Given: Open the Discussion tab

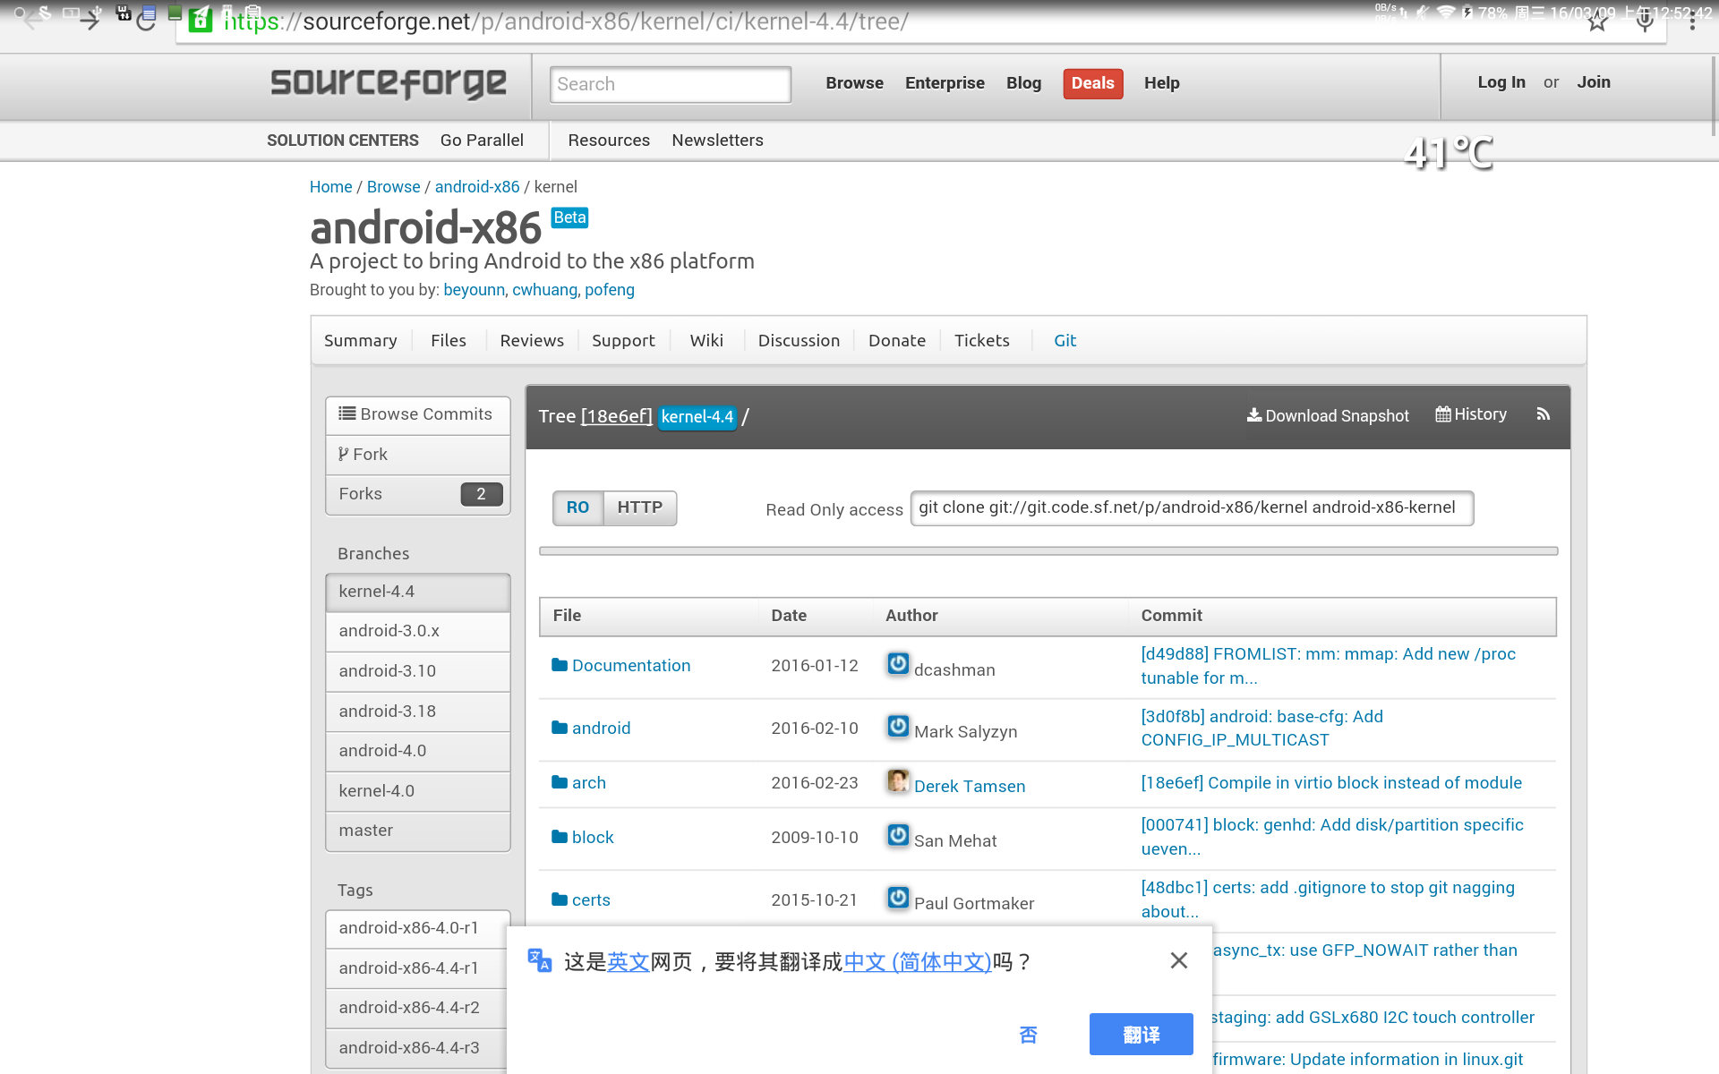Looking at the screenshot, I should [x=799, y=340].
